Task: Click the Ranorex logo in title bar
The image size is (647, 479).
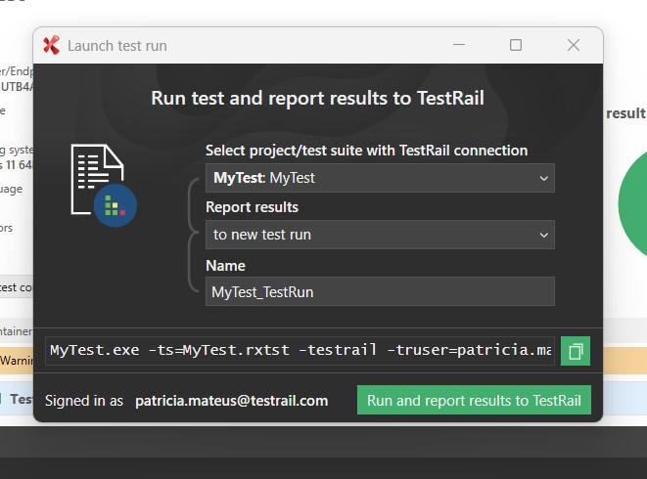Action: coord(52,45)
